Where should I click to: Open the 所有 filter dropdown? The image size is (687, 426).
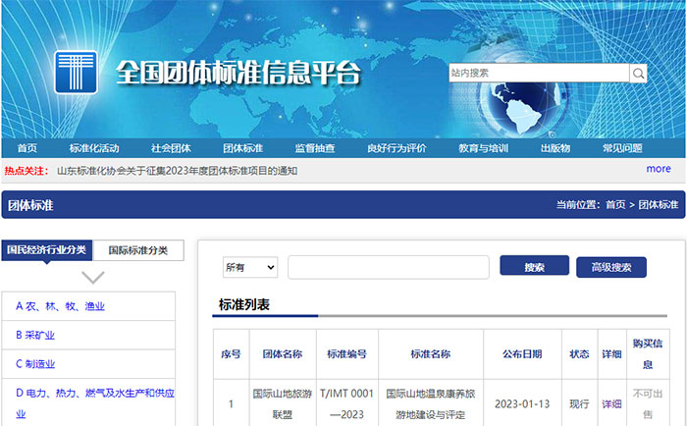[250, 267]
